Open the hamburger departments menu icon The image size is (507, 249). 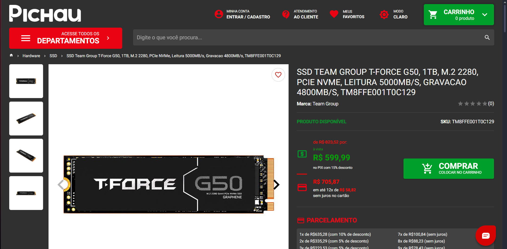[x=26, y=38]
